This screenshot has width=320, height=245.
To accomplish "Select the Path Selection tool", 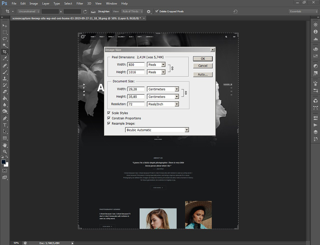I will click(x=4, y=132).
